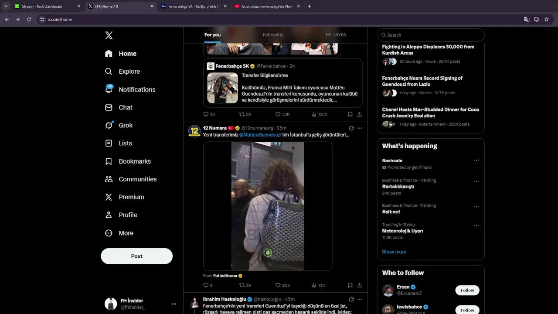Close the Home / X browser tab
The width and height of the screenshot is (558, 314).
[152, 6]
